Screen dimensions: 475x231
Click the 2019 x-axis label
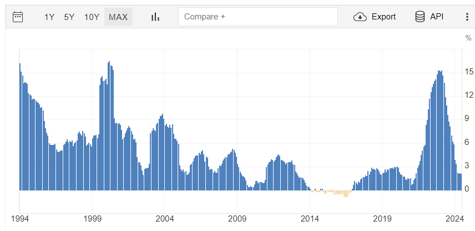tap(382, 218)
